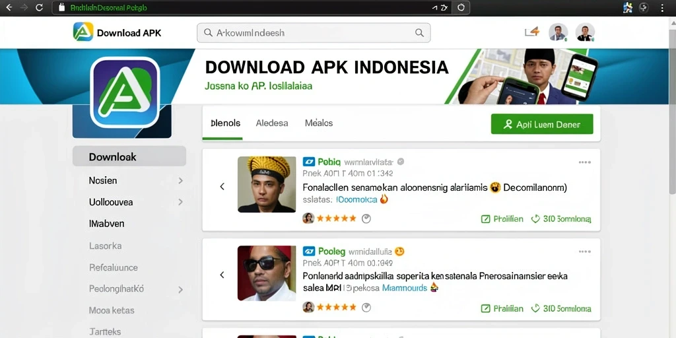Click the large green A app icon
Image resolution: width=676 pixels, height=338 pixels.
click(x=125, y=92)
